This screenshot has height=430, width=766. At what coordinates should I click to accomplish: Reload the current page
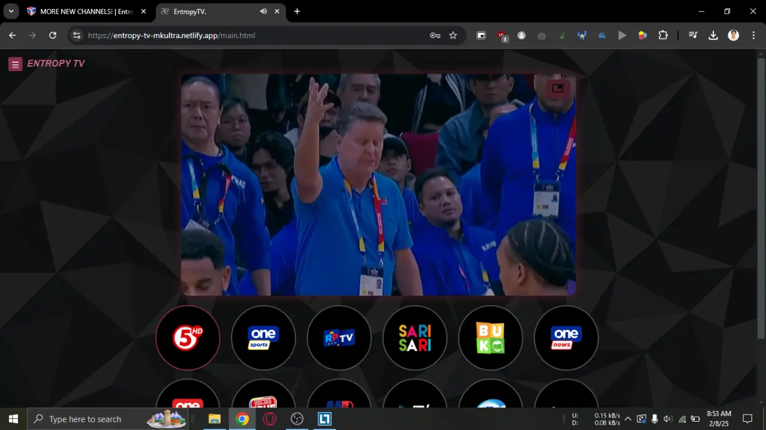53,35
